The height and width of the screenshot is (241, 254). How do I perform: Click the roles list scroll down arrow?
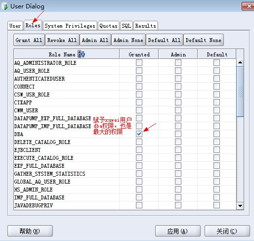tap(240, 206)
